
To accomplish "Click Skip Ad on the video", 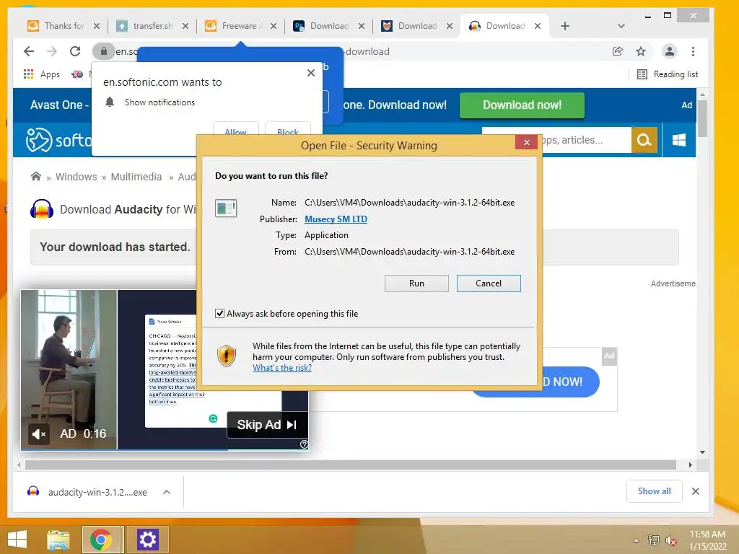I will click(267, 425).
